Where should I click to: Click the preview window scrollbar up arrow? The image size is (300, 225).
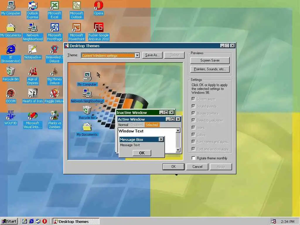coord(178,130)
